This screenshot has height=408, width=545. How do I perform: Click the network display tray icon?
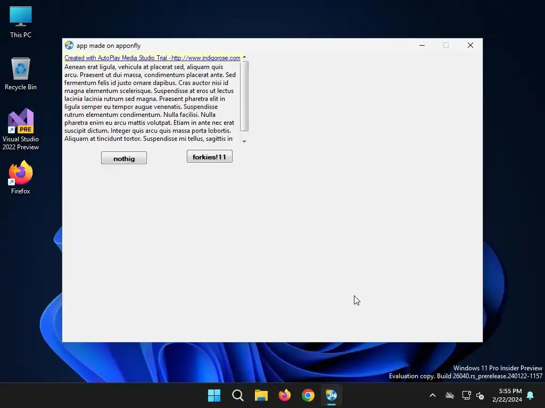click(466, 395)
